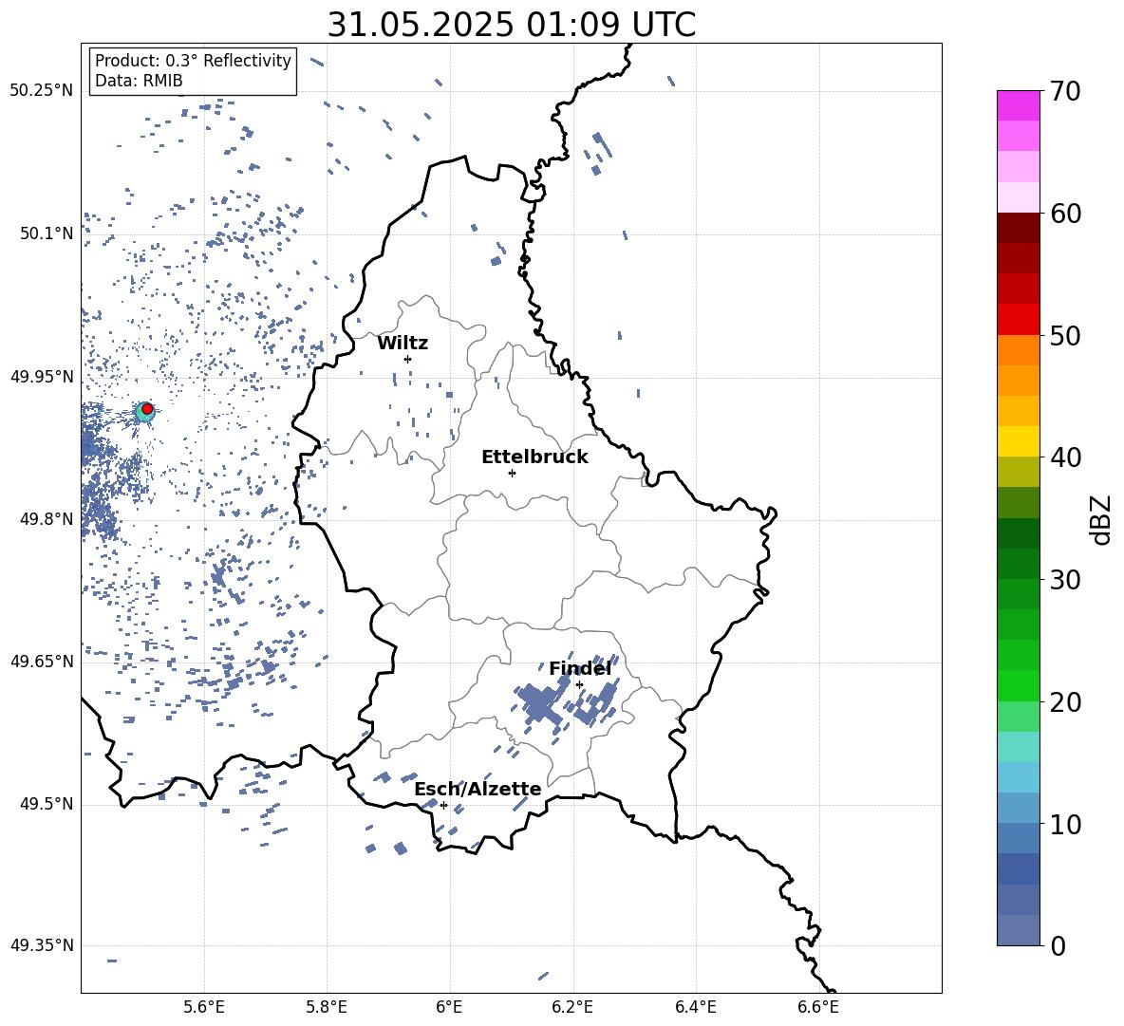1124x1026 pixels.
Task: Click the 60 dBZ colorbar label
Action: pyautogui.click(x=1065, y=214)
